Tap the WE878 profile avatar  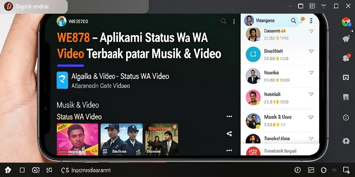pos(61,21)
